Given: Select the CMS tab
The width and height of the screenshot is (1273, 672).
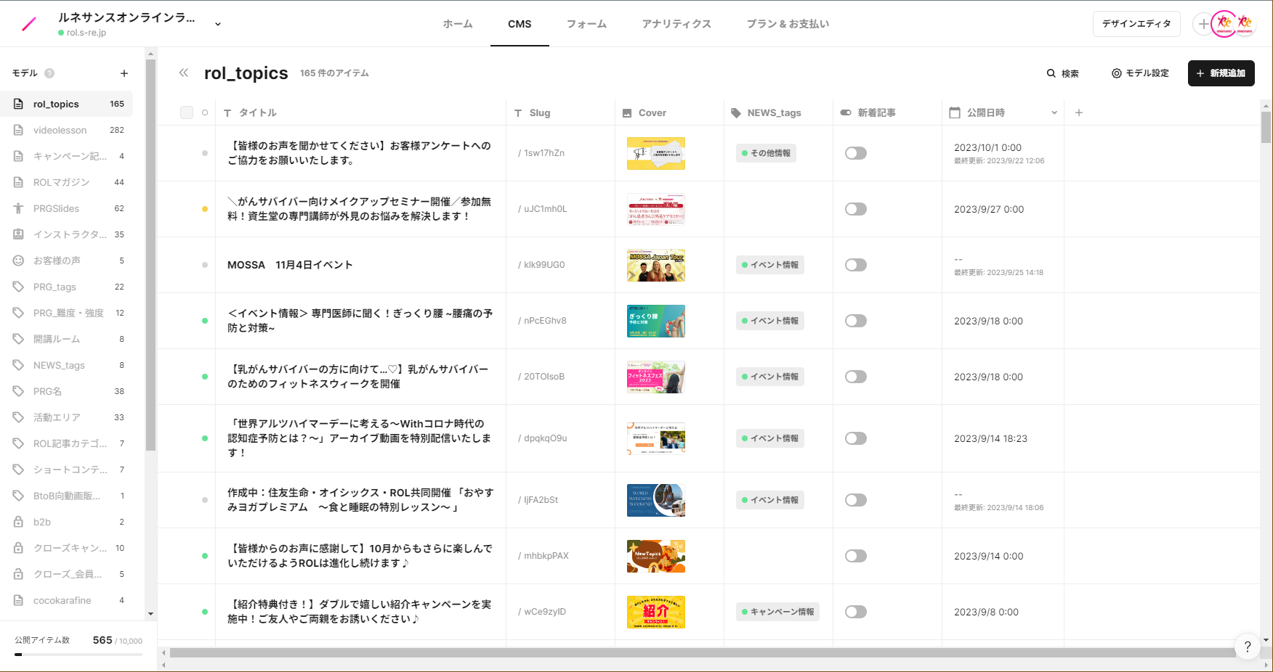Looking at the screenshot, I should click(x=520, y=24).
